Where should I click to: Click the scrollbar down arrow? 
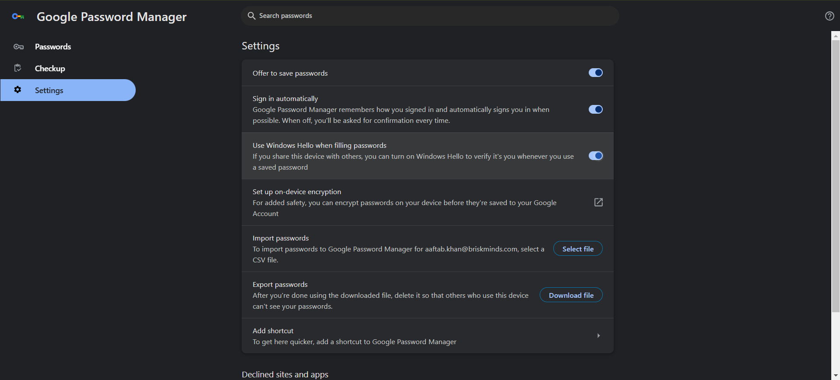point(836,375)
